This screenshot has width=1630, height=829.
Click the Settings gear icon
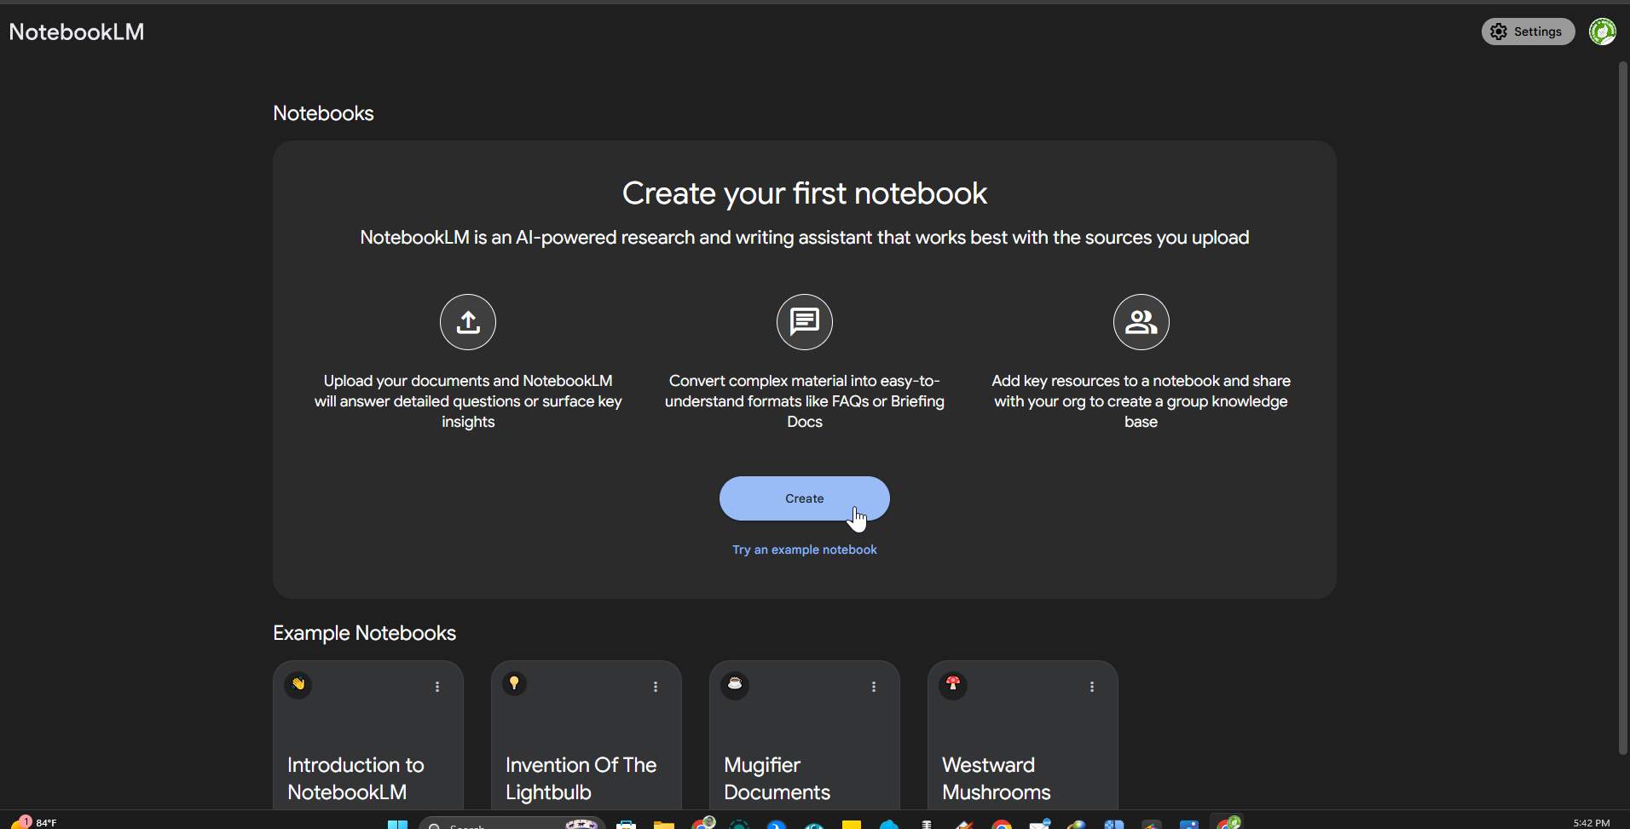[x=1499, y=32]
